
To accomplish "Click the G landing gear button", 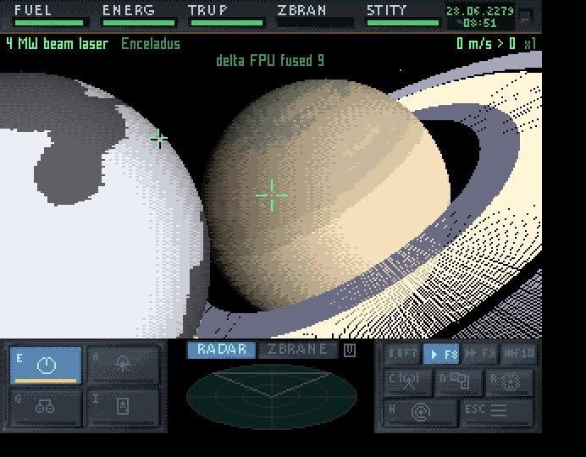I will click(x=46, y=407).
